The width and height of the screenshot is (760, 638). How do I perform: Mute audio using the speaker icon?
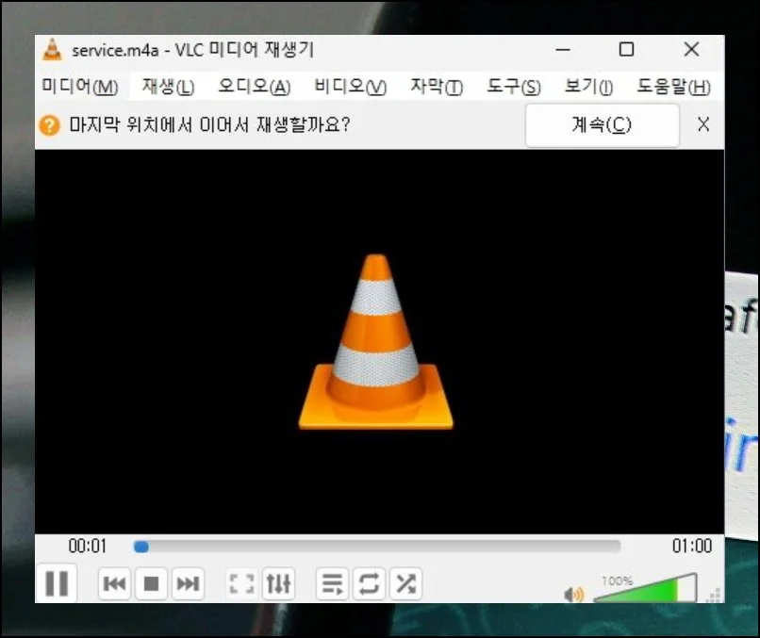[572, 595]
